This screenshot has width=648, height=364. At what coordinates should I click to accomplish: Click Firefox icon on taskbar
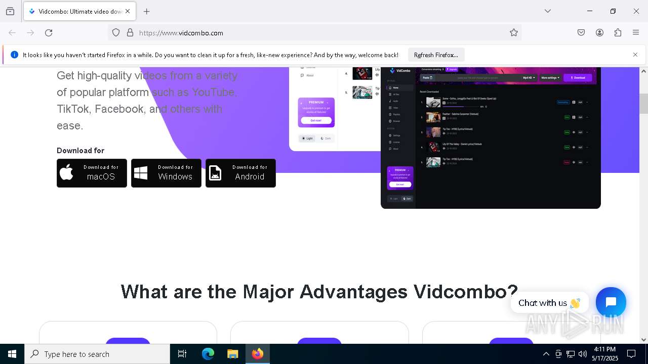[x=258, y=354]
